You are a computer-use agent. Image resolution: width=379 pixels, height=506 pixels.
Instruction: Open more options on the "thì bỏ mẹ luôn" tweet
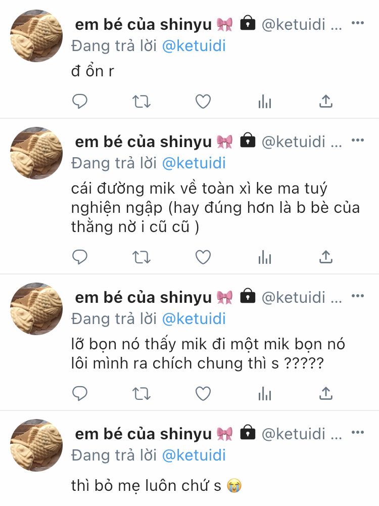point(358,432)
